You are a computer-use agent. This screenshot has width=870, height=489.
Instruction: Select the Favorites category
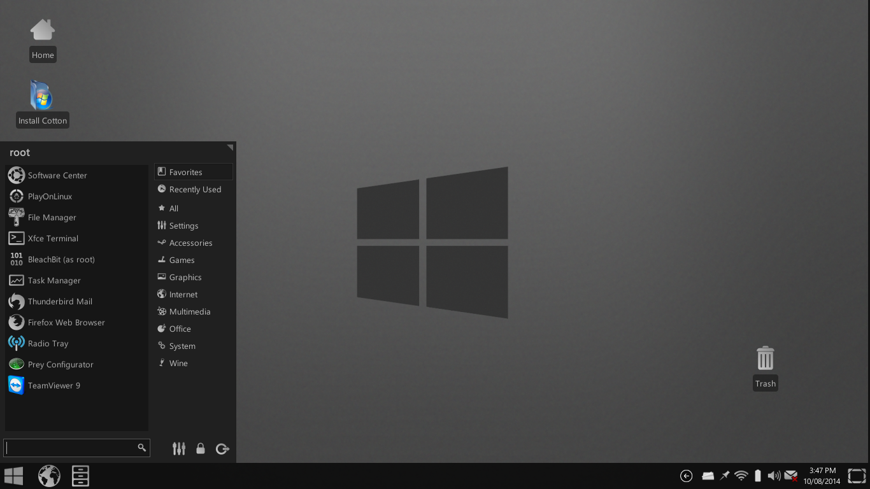point(194,172)
